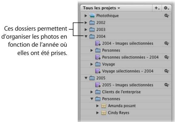Select the 2003 label

101,30
